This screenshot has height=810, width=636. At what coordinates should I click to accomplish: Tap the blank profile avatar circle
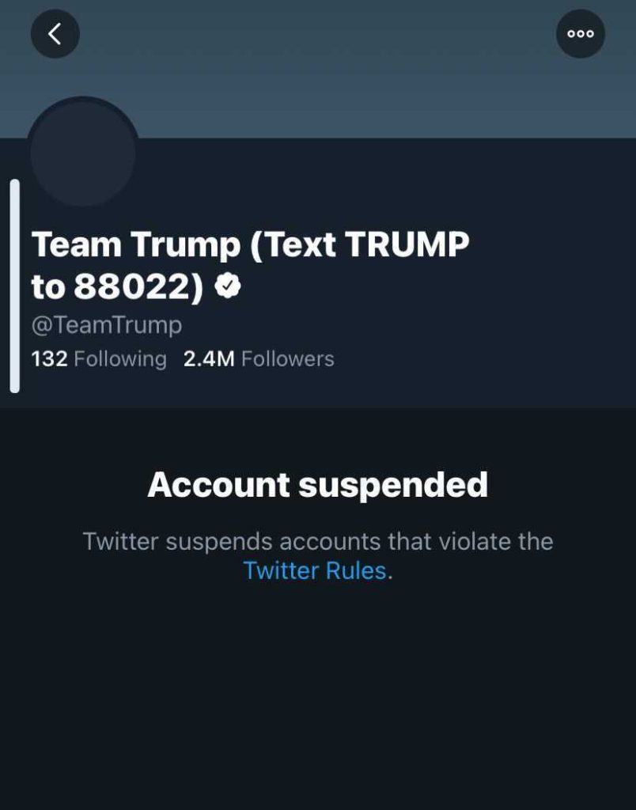[83, 153]
